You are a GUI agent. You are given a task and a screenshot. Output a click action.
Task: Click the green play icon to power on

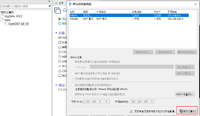click(x=60, y=19)
